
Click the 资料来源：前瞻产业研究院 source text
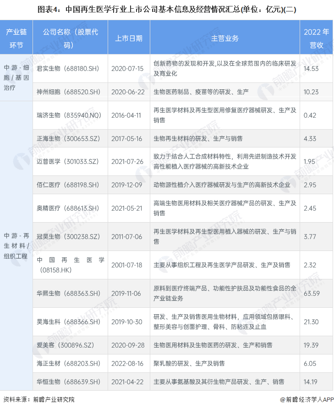(38, 399)
